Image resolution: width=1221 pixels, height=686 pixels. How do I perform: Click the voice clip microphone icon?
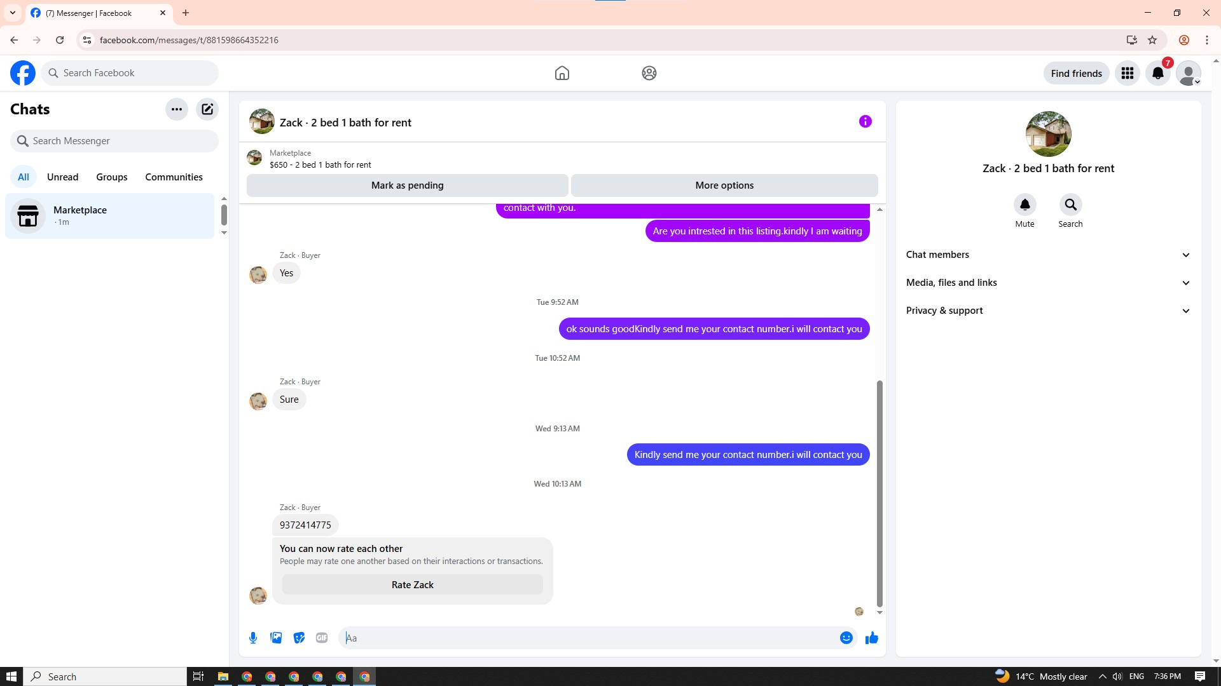tap(253, 638)
